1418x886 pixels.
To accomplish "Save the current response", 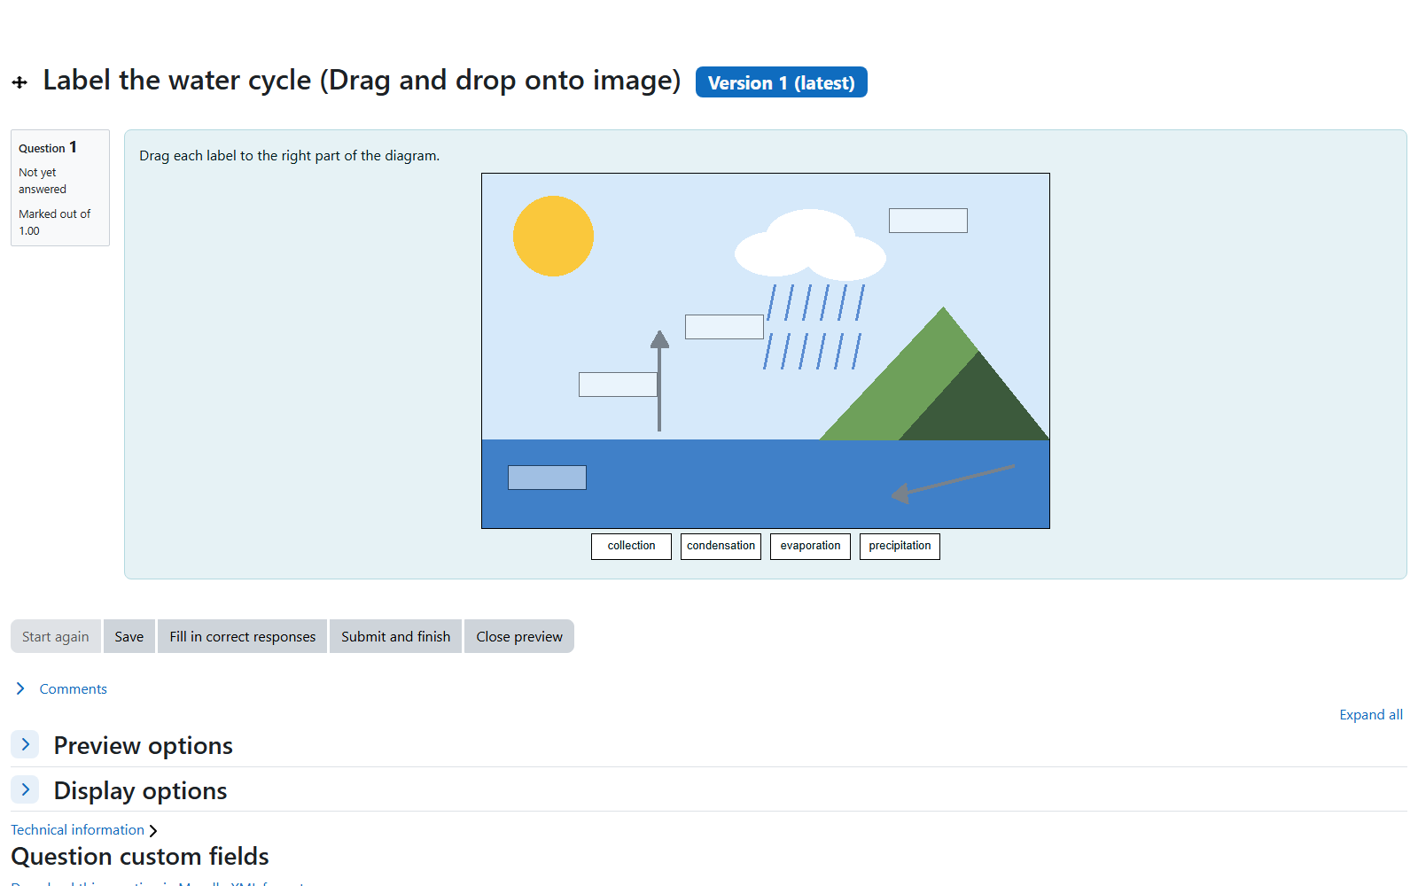I will tap(129, 636).
